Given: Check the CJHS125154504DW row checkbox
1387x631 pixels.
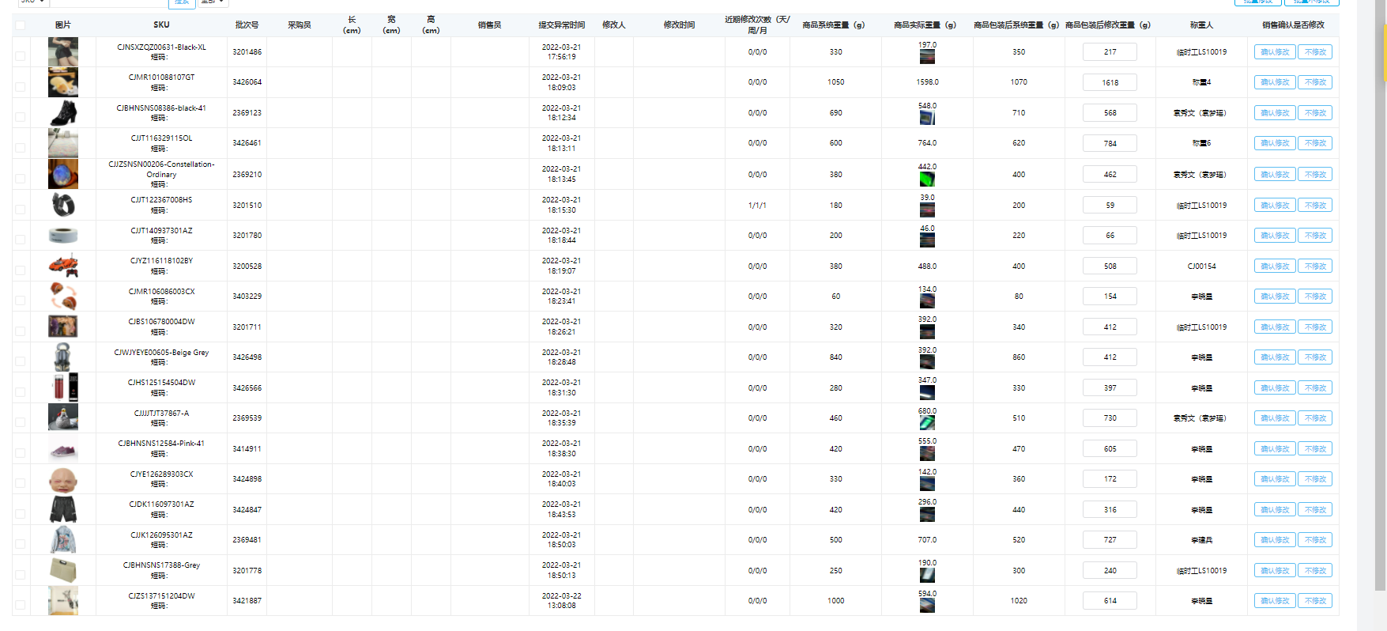Looking at the screenshot, I should coord(20,391).
